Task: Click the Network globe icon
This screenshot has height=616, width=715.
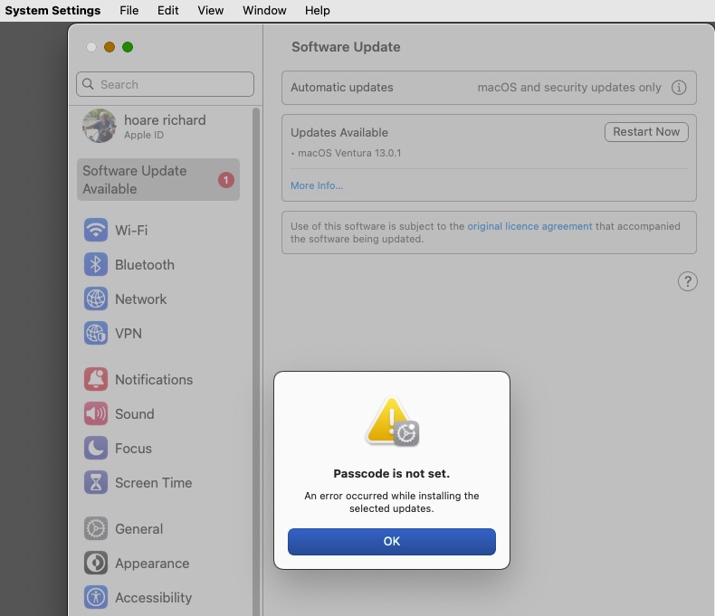Action: (96, 299)
